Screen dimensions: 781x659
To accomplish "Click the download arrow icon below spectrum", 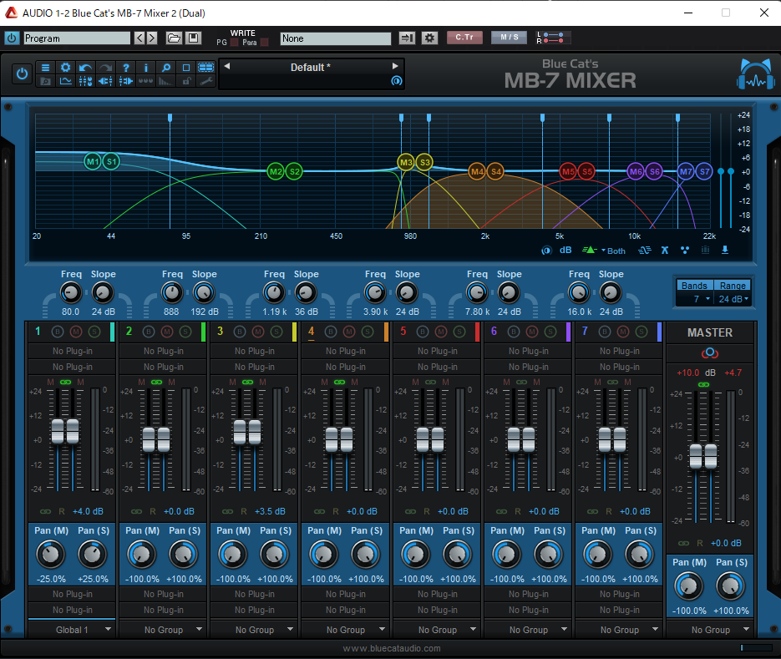I will pos(725,250).
